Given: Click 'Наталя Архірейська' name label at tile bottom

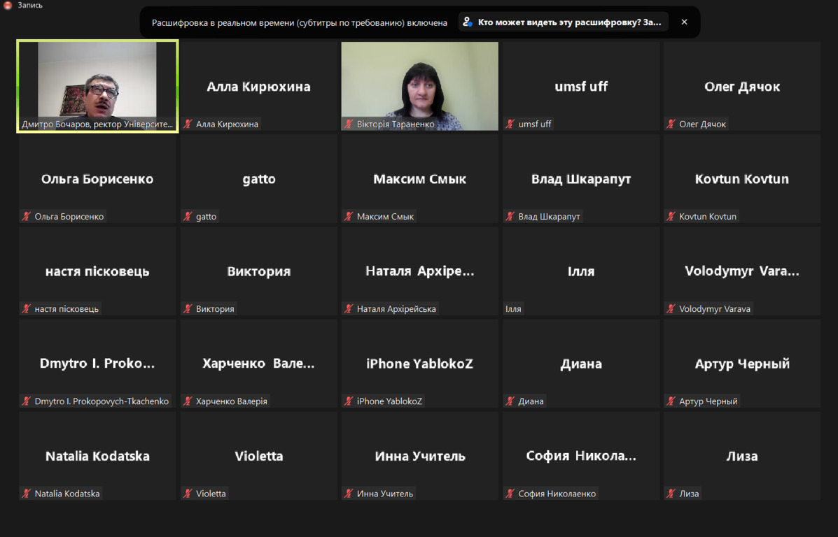Looking at the screenshot, I should pos(396,308).
